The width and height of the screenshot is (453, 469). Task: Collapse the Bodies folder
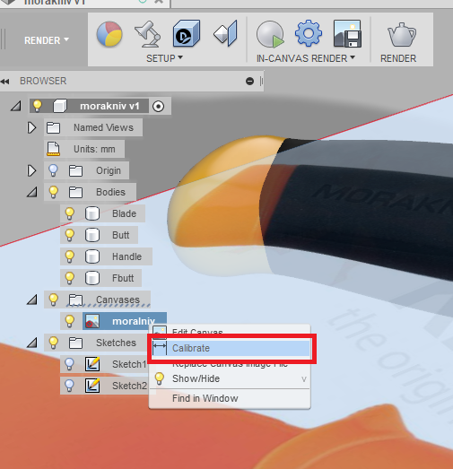pos(32,192)
